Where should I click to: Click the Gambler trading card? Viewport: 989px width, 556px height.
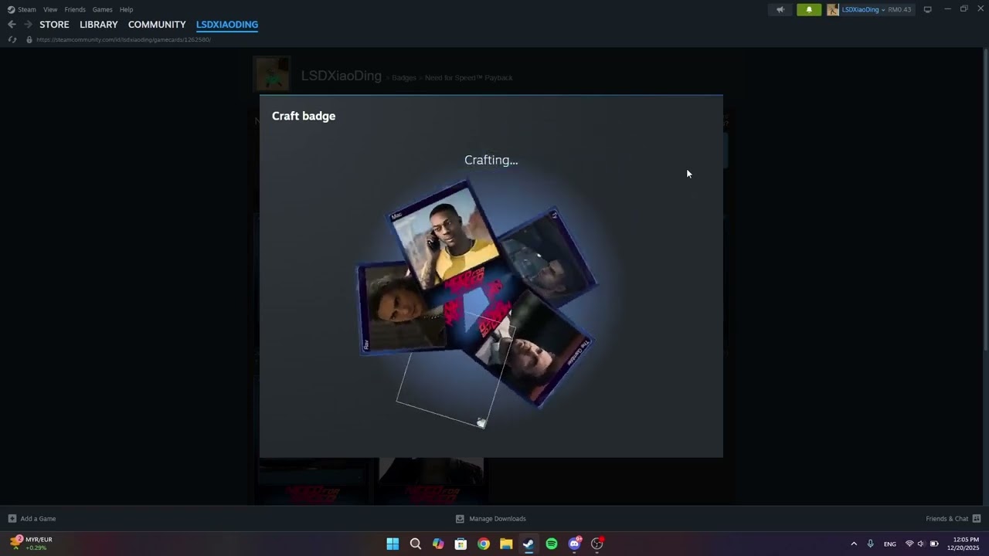[533, 351]
